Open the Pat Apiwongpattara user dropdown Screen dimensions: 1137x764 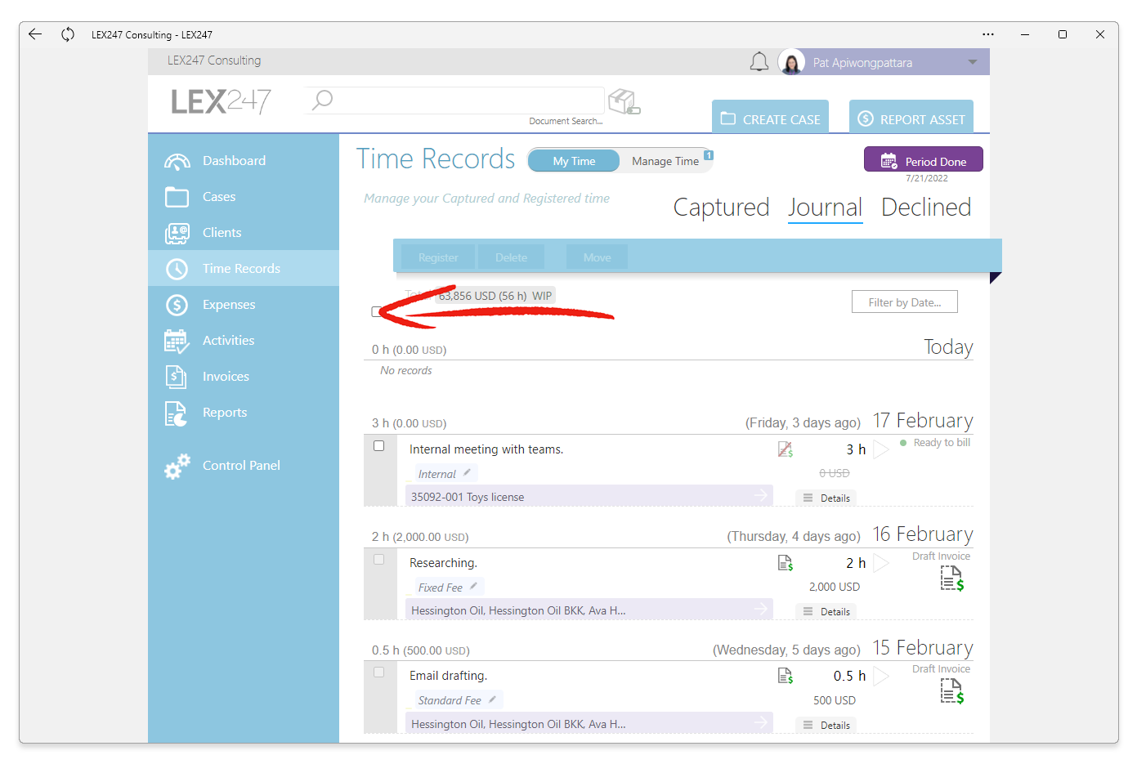click(972, 62)
